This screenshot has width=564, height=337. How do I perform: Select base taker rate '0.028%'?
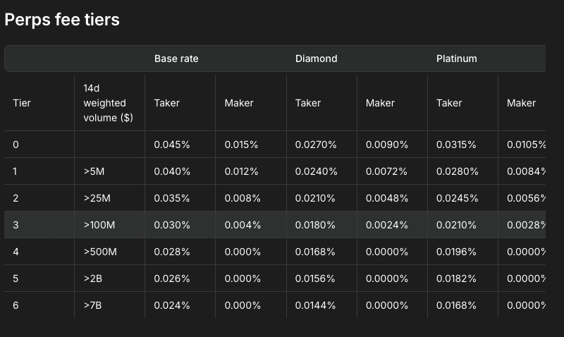(x=172, y=252)
